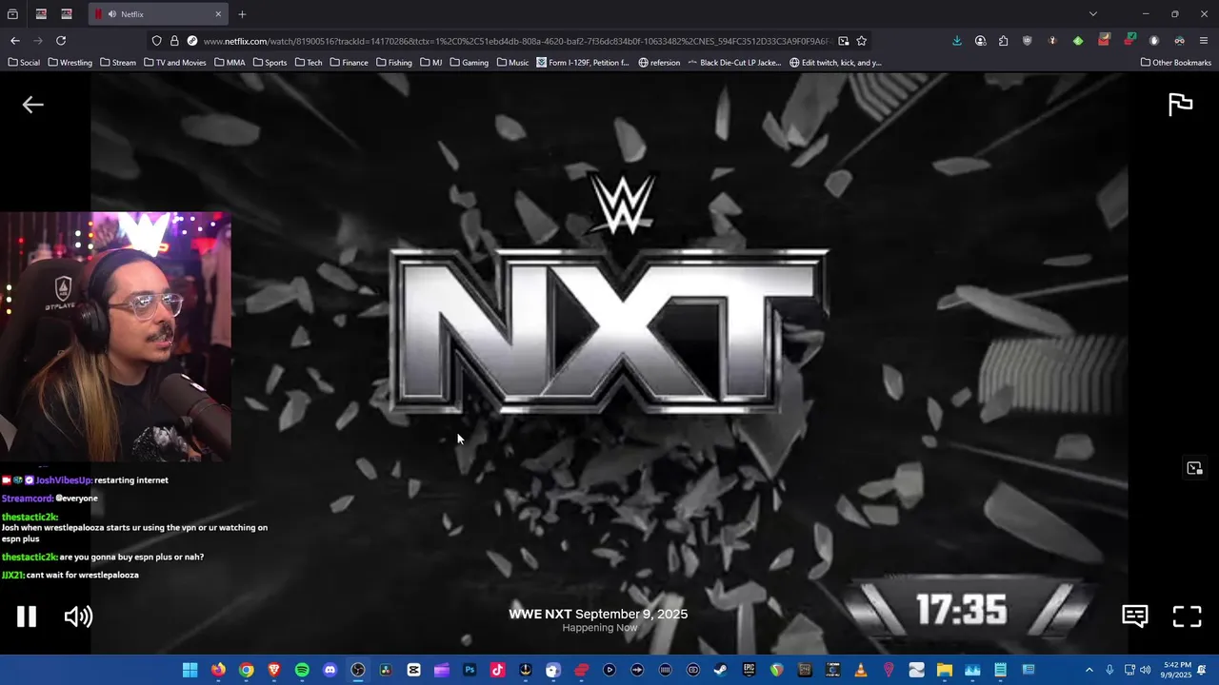Open the Tech bookmarks folder

(x=309, y=63)
